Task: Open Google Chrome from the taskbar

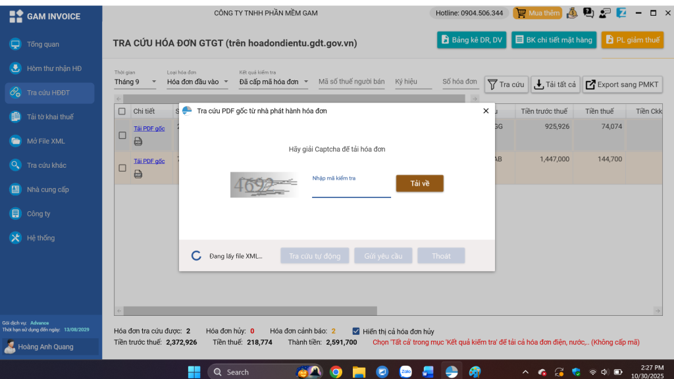Action: click(336, 372)
